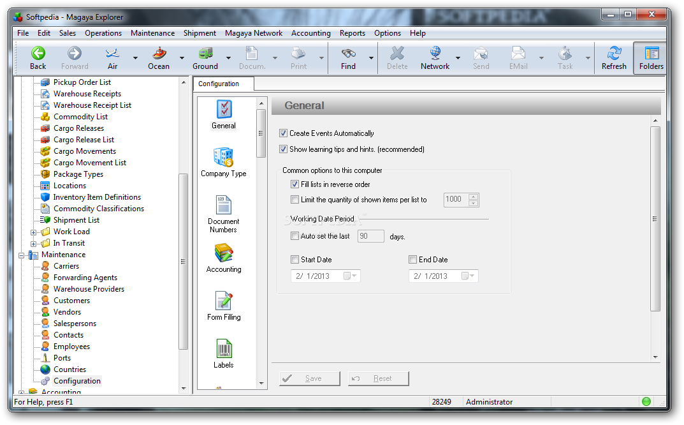Open the Magaya Network menu
684x425 pixels.
254,33
